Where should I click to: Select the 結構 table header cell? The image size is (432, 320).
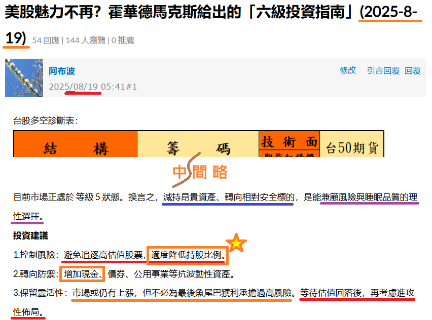[x=75, y=148]
